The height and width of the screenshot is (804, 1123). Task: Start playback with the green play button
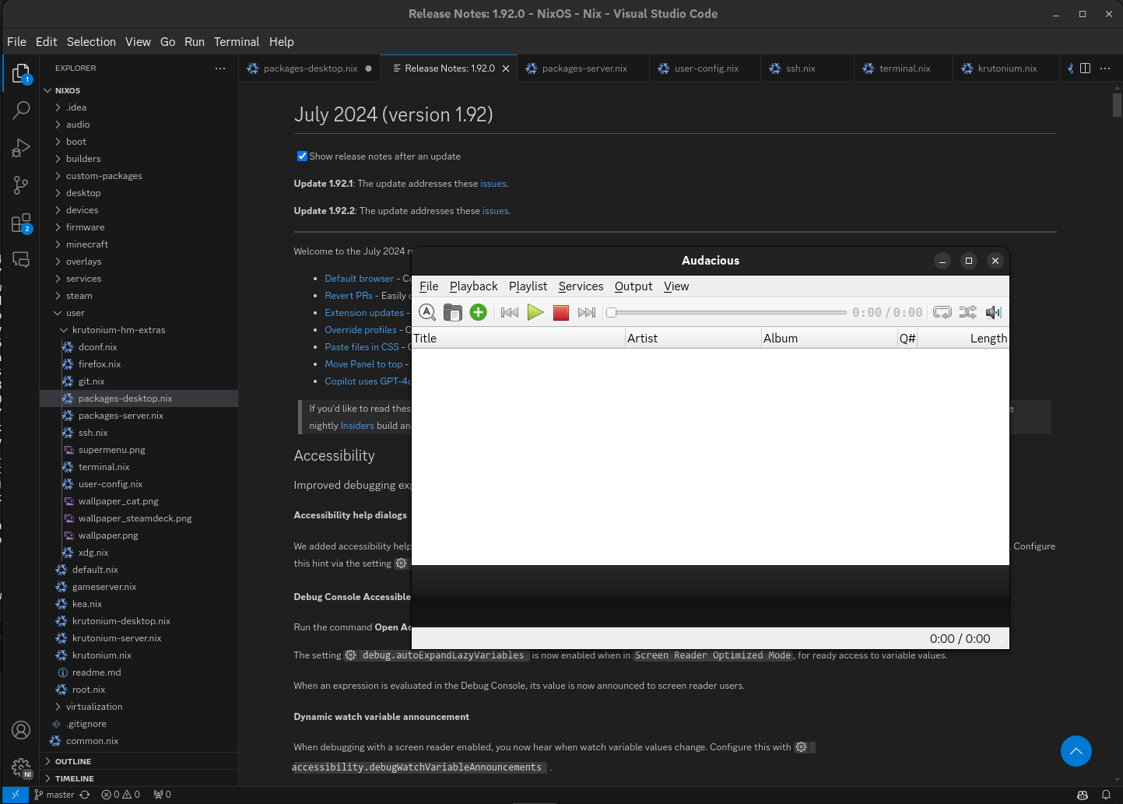(x=535, y=312)
